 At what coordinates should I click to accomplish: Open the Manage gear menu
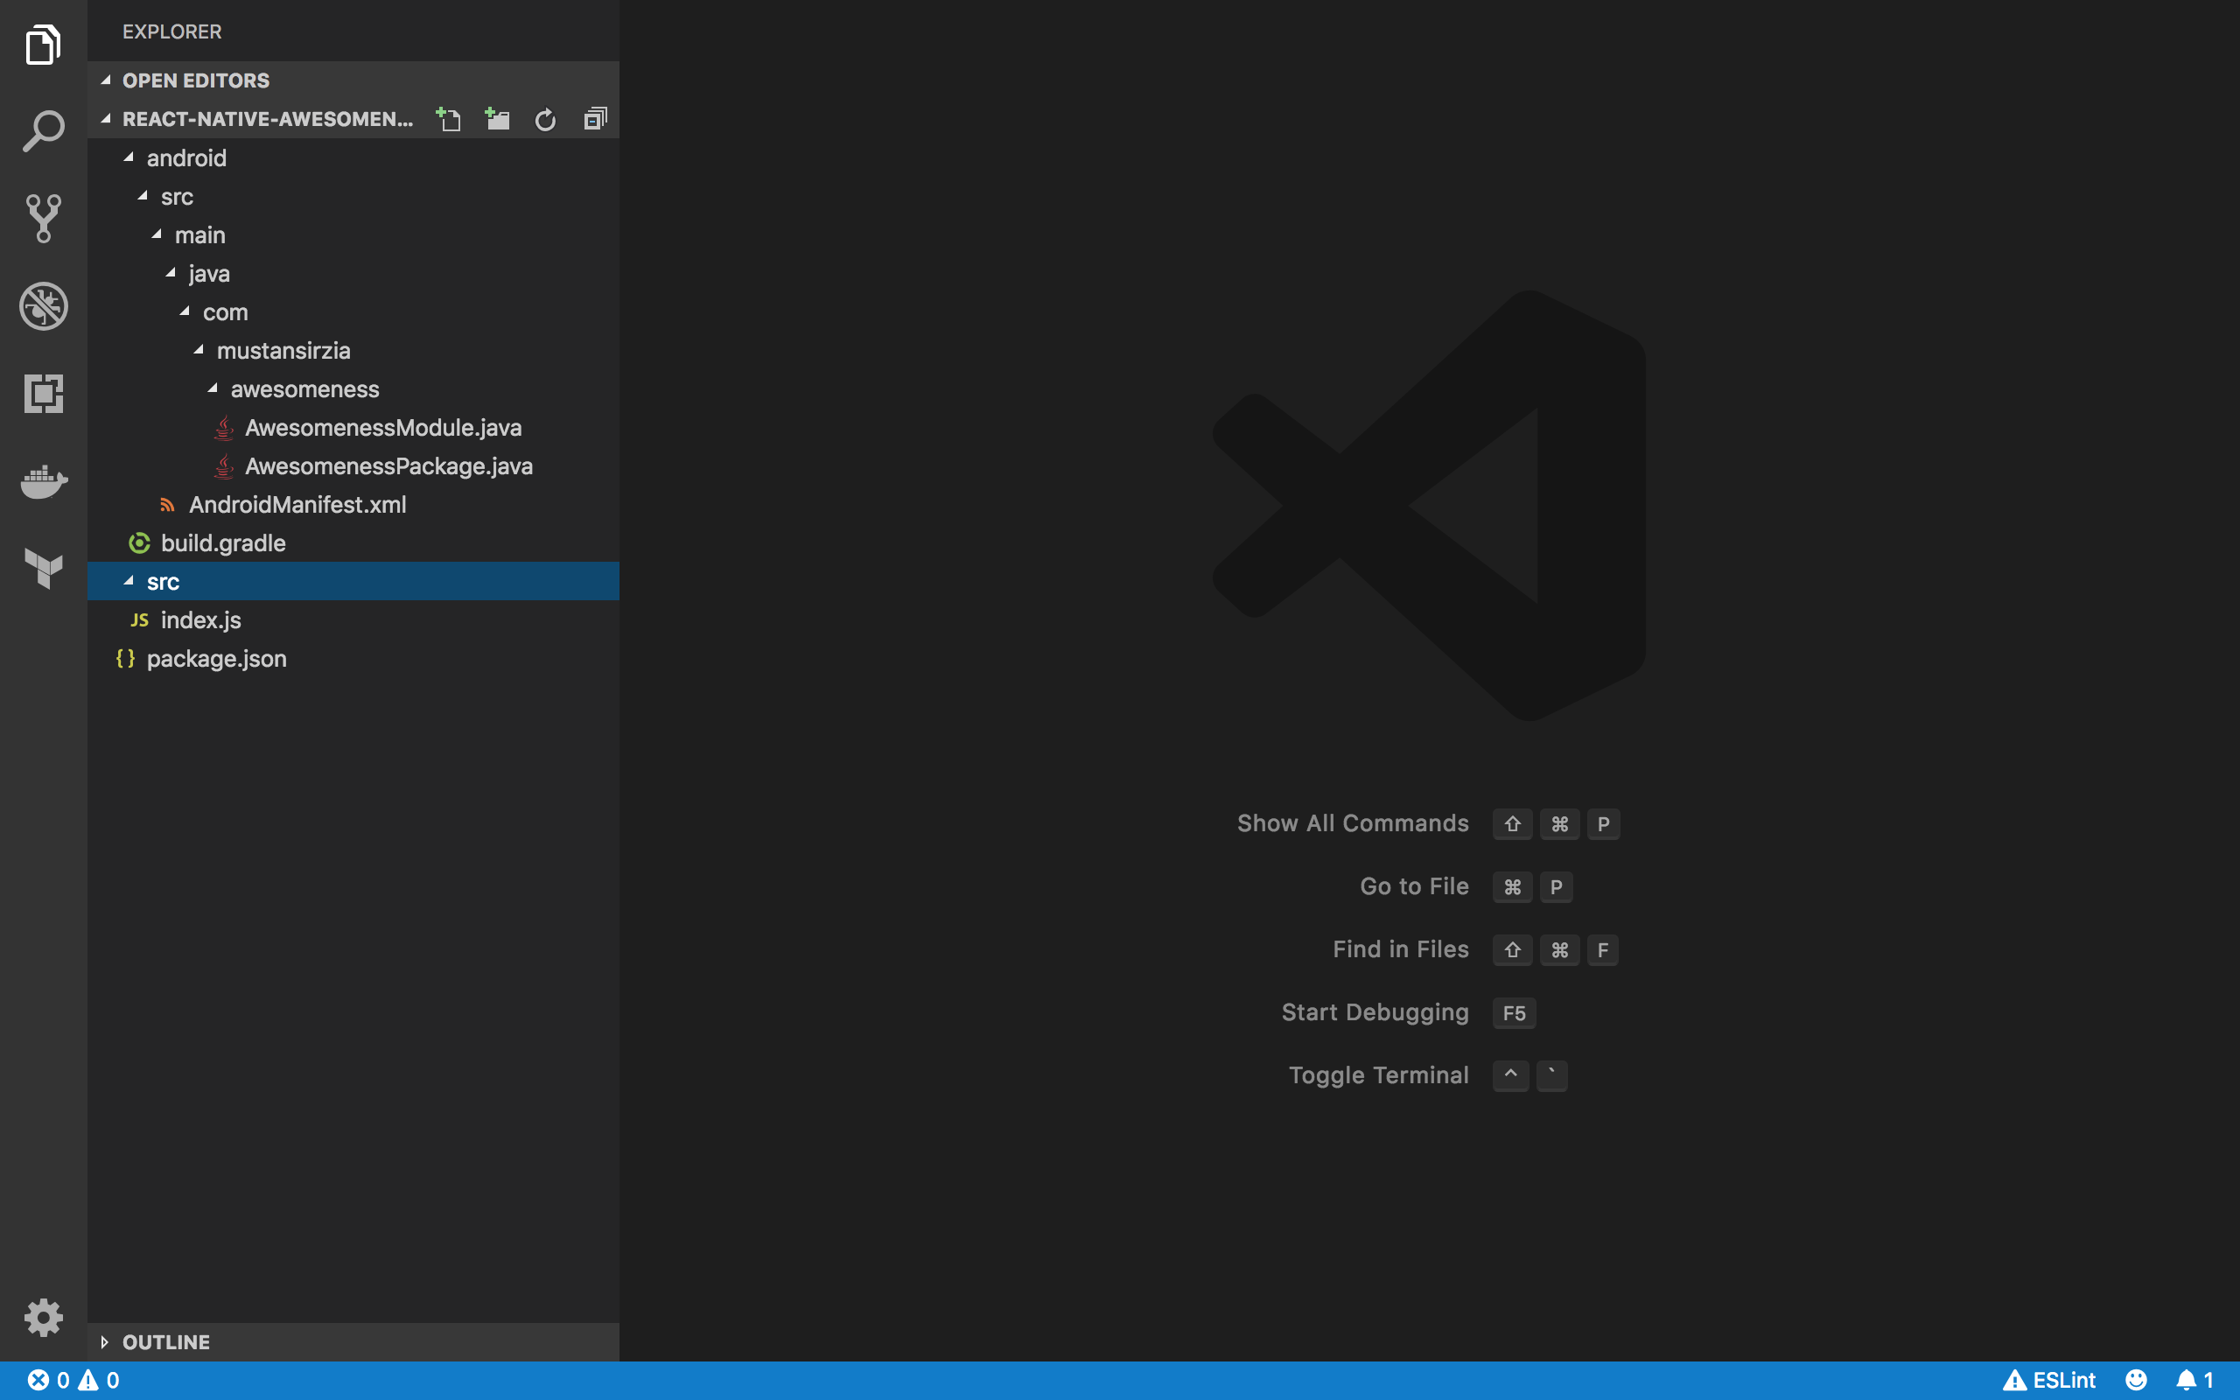click(44, 1317)
